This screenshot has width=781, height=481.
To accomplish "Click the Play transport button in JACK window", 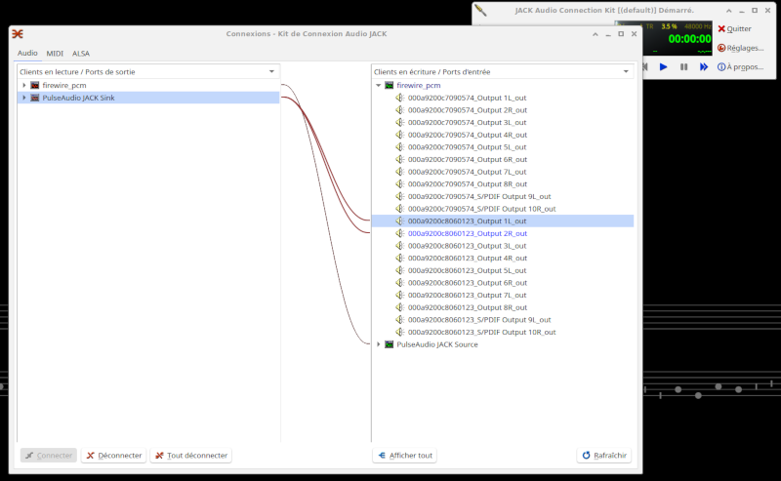I will tap(663, 66).
